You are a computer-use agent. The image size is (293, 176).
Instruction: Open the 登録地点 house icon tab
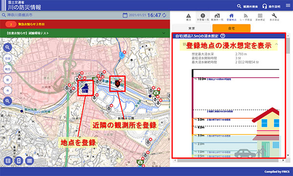click(x=231, y=17)
